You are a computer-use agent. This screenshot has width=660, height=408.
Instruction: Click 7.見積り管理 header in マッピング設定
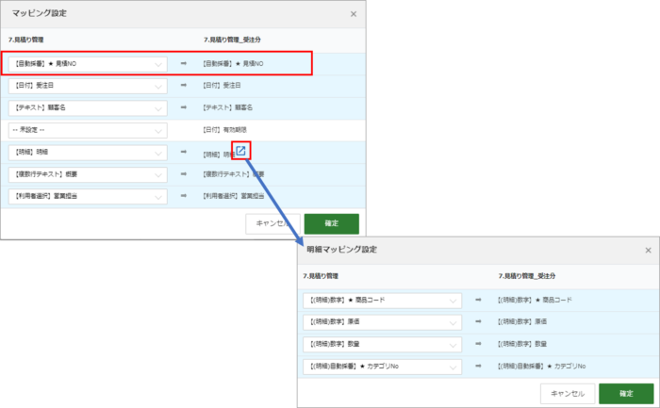click(x=26, y=40)
